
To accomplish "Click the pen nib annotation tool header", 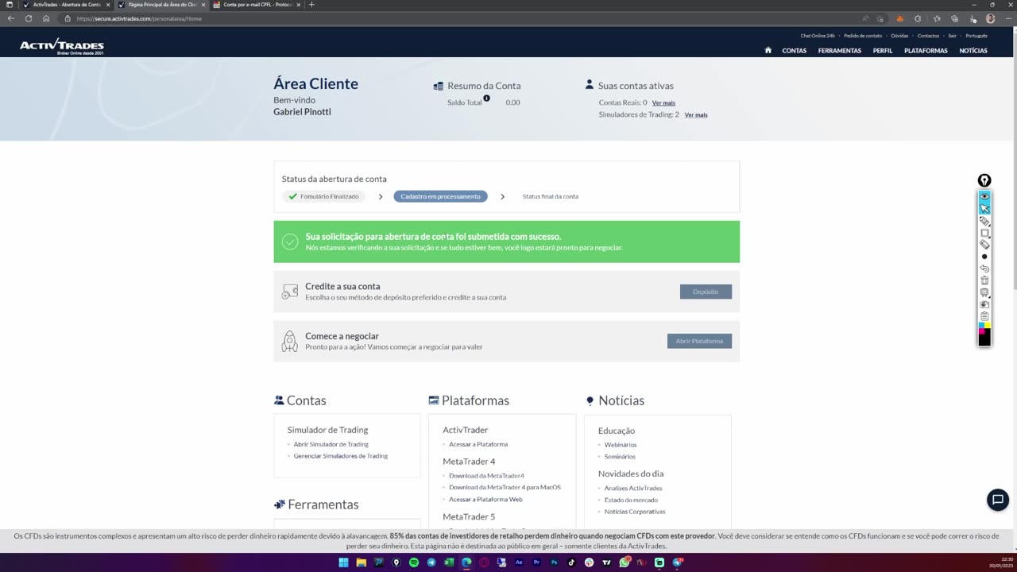I will click(984, 180).
